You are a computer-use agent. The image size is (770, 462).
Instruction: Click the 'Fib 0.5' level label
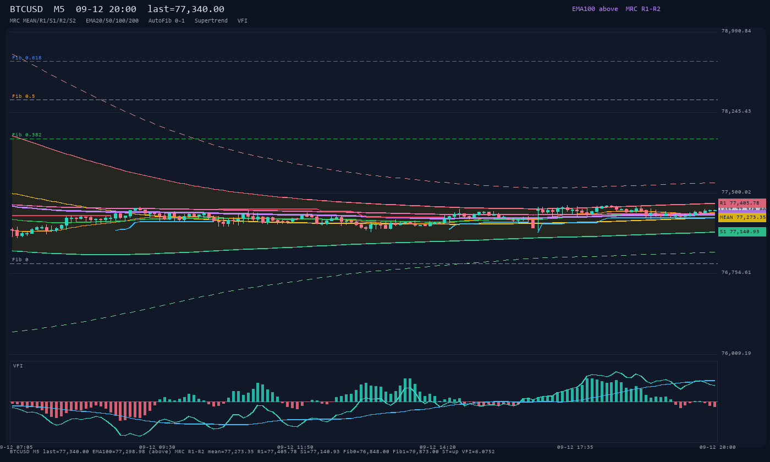(x=24, y=96)
